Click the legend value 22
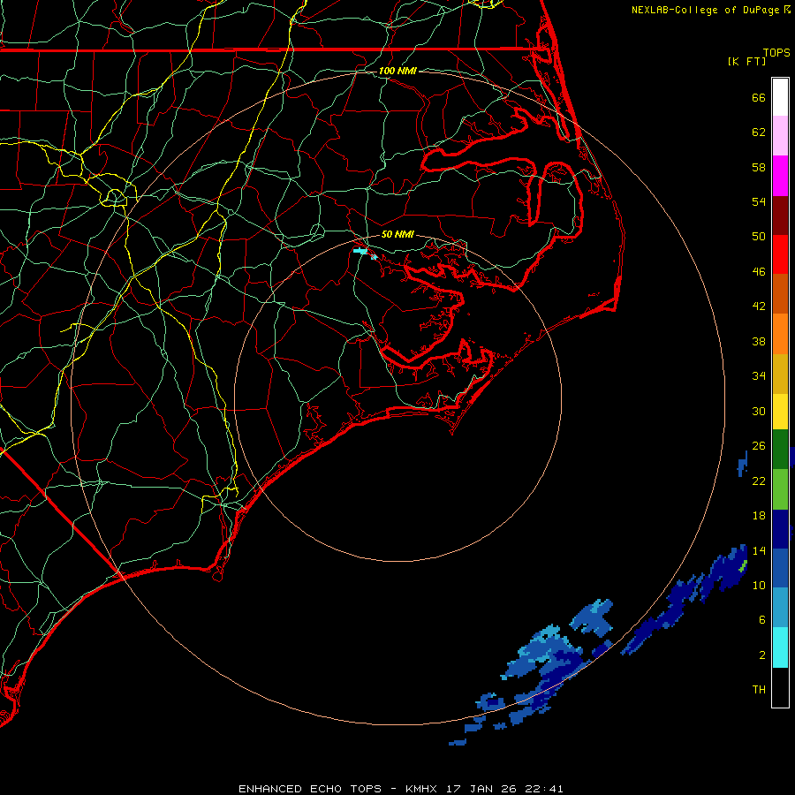795x795 pixels. (x=759, y=481)
